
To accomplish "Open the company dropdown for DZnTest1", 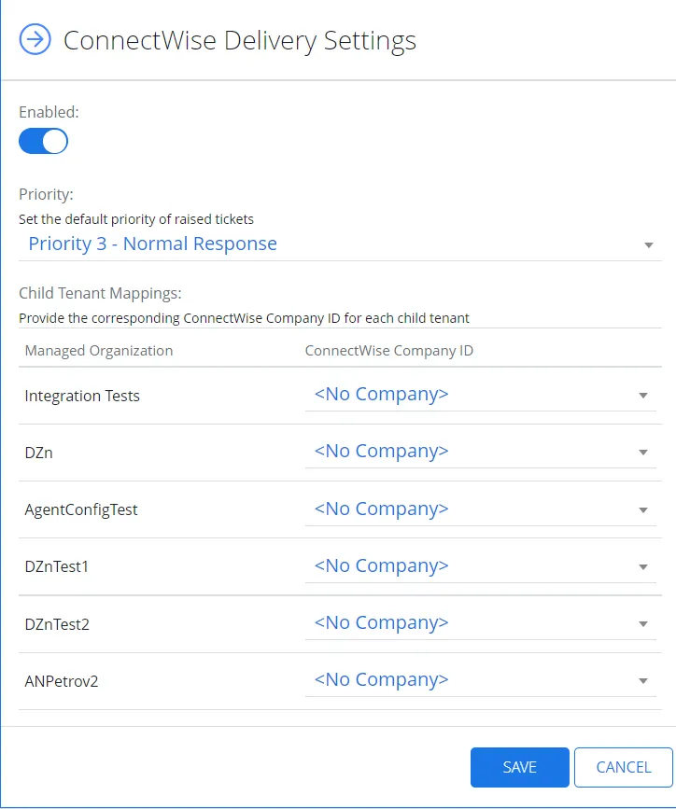I will tap(480, 566).
